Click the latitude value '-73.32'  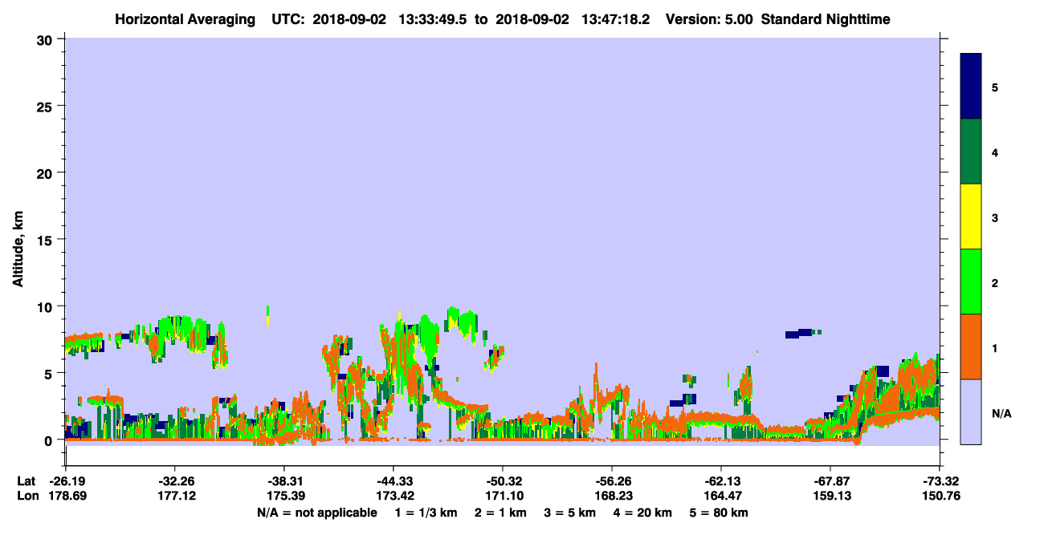940,481
